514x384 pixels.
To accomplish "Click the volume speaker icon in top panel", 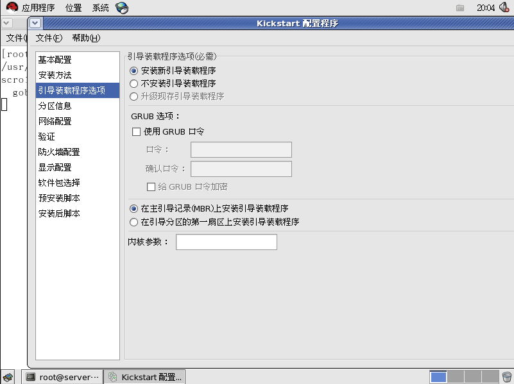I will [504, 7].
